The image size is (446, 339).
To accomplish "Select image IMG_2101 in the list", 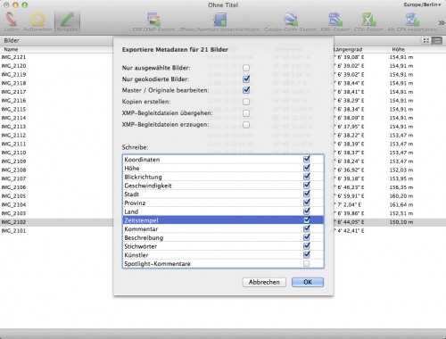I will click(13, 231).
